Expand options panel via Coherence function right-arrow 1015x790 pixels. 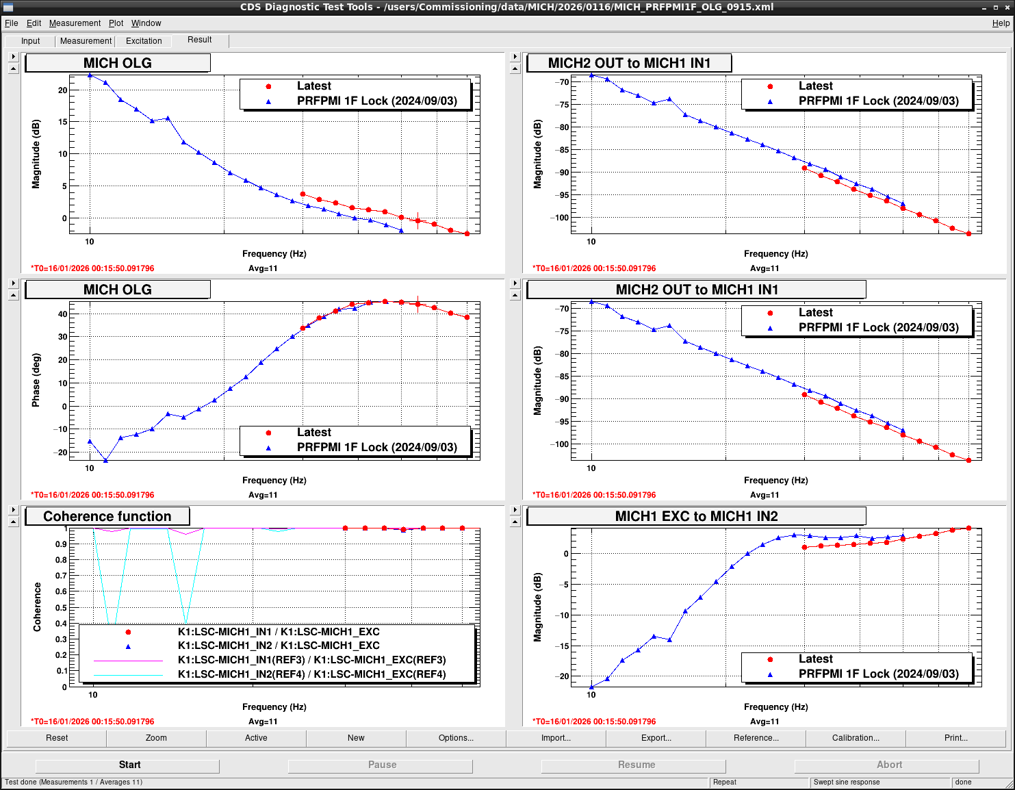(13, 510)
